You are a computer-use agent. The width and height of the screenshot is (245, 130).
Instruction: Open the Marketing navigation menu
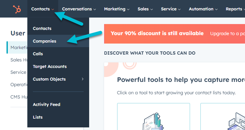pyautogui.click(x=117, y=9)
